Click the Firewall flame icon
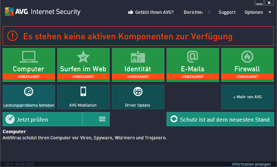Image resolution: width=277 pixels, height=167 pixels. pyautogui.click(x=247, y=56)
